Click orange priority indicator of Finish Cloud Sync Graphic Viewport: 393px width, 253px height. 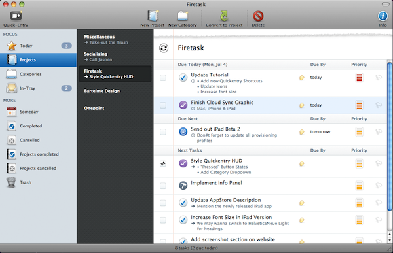(359, 105)
